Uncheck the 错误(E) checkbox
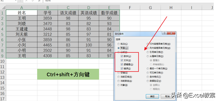This screenshot has height=101, width=218. coord(122,69)
